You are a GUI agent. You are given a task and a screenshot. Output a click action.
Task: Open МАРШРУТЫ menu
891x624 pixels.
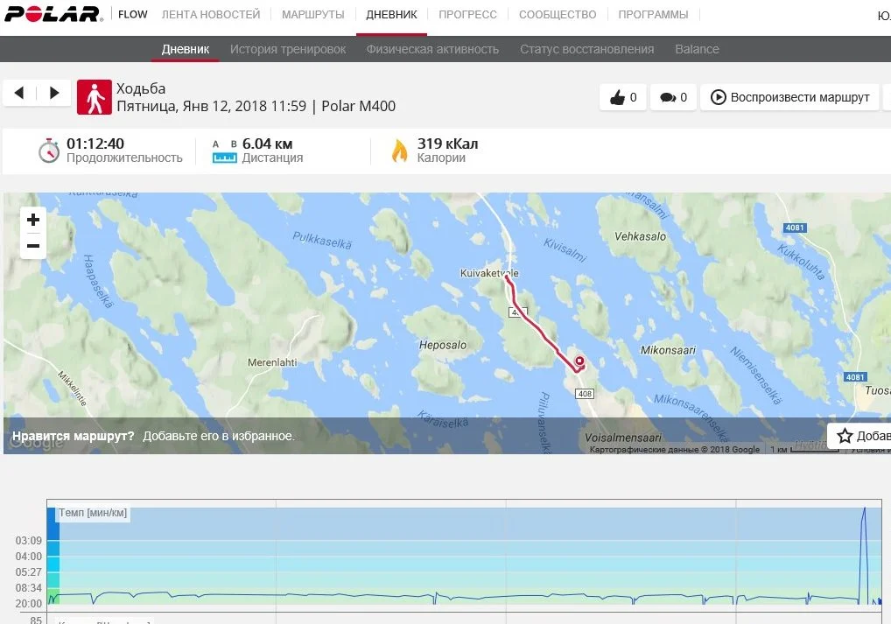pos(313,14)
